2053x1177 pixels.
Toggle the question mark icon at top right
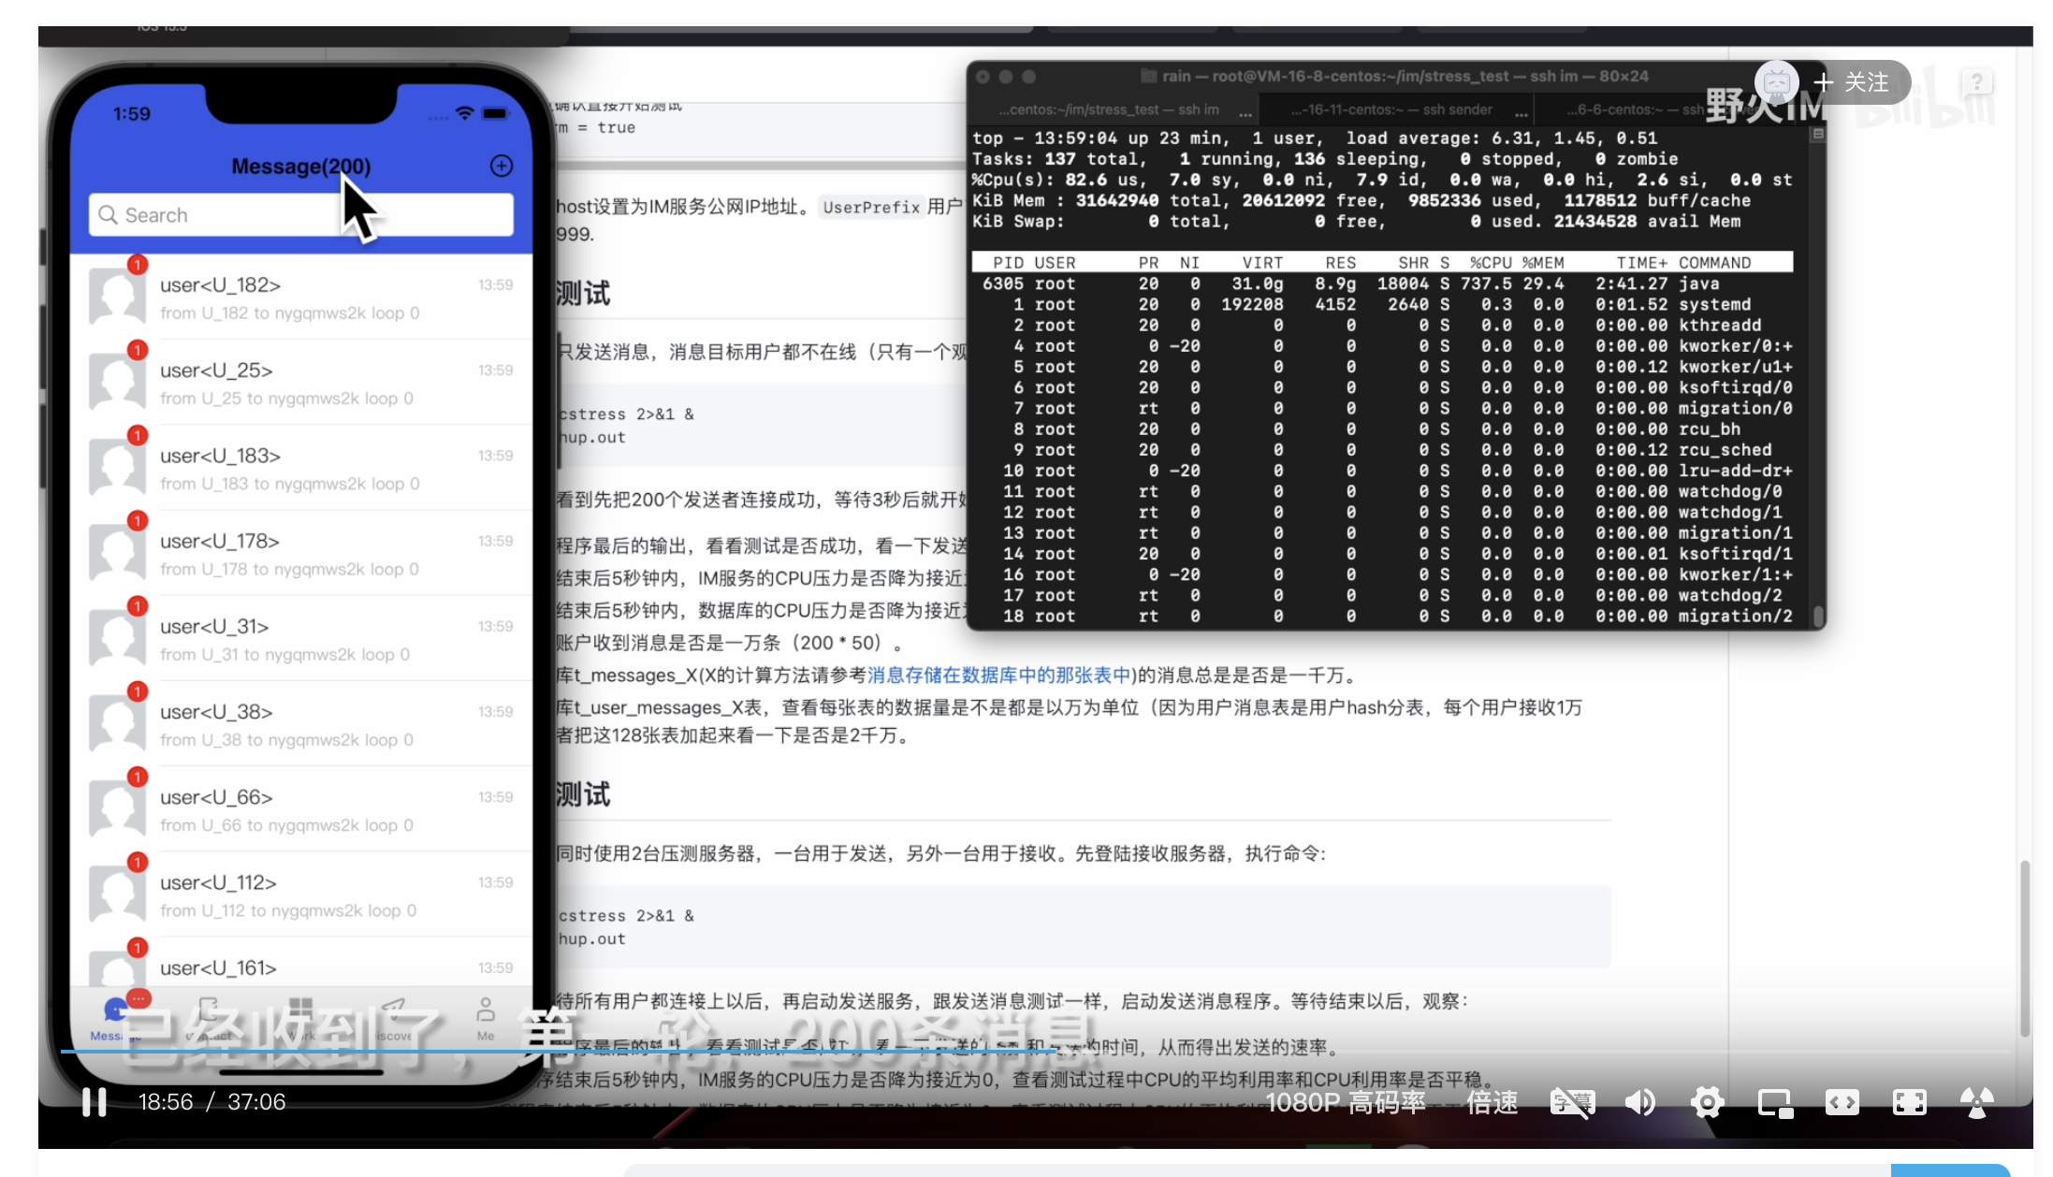coord(1976,82)
